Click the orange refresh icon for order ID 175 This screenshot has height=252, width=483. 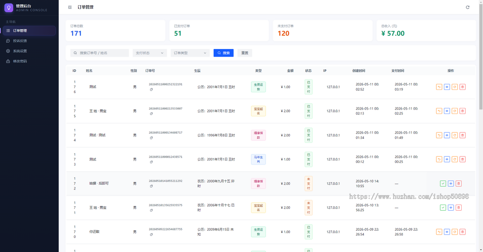(x=455, y=111)
